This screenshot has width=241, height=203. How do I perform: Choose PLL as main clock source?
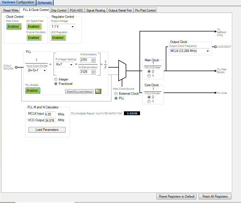click(x=116, y=98)
